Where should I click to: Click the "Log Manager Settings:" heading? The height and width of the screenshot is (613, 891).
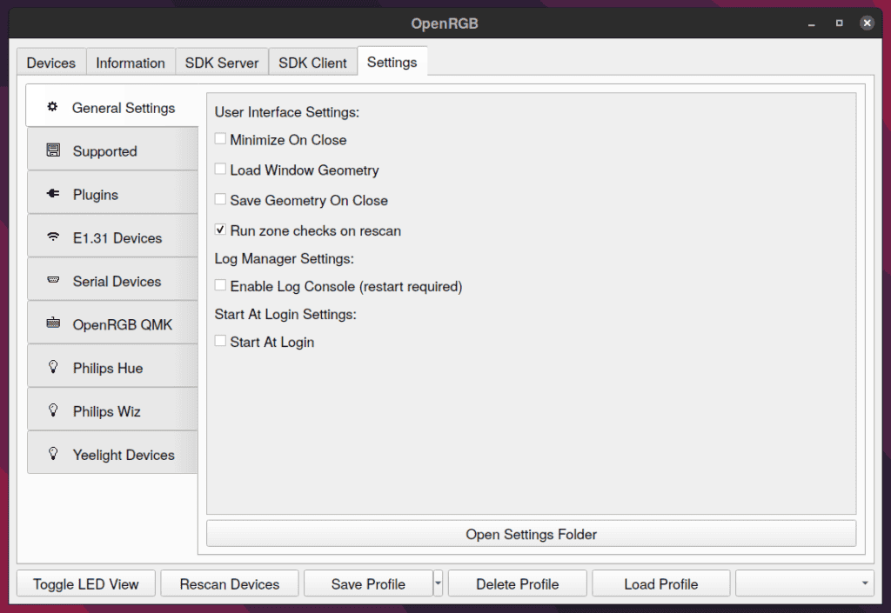[x=285, y=258]
